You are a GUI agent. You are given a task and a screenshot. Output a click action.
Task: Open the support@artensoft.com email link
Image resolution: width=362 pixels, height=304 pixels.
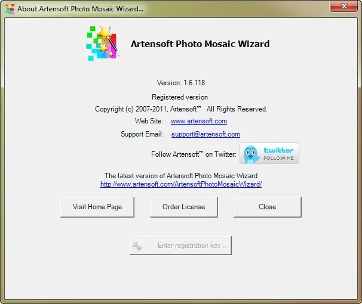pyautogui.click(x=205, y=134)
